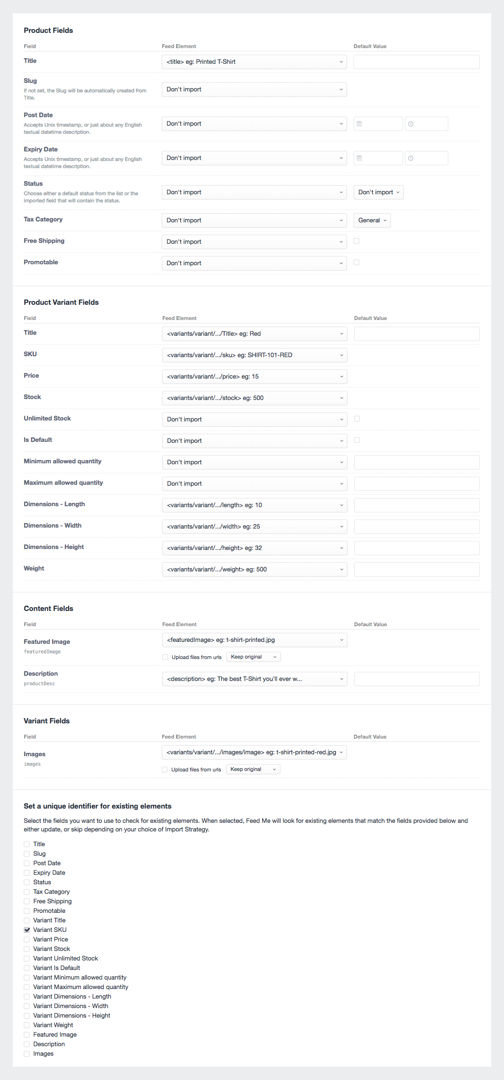
Task: Click clock icon in Post Date time field
Action: (411, 124)
